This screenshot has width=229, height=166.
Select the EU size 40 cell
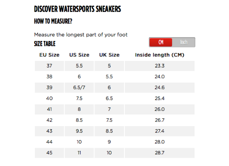click(49, 98)
